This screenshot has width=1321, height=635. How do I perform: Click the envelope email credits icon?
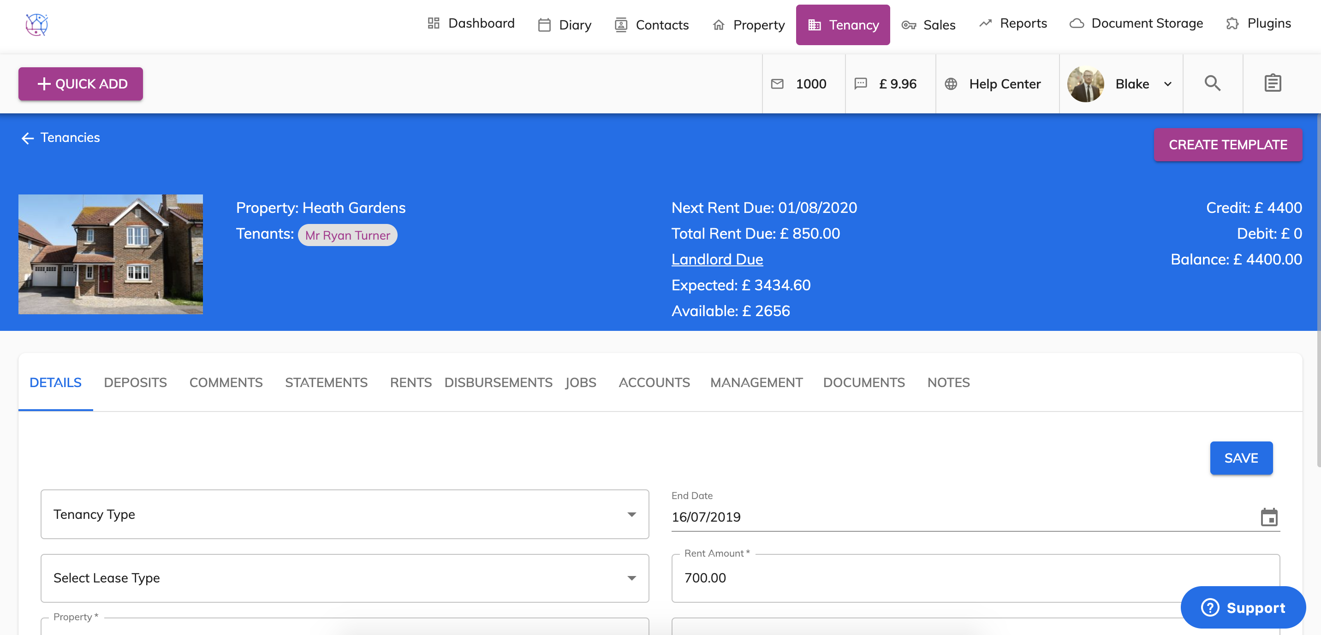click(x=777, y=83)
